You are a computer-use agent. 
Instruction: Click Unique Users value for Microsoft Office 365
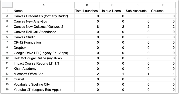click(x=112, y=74)
